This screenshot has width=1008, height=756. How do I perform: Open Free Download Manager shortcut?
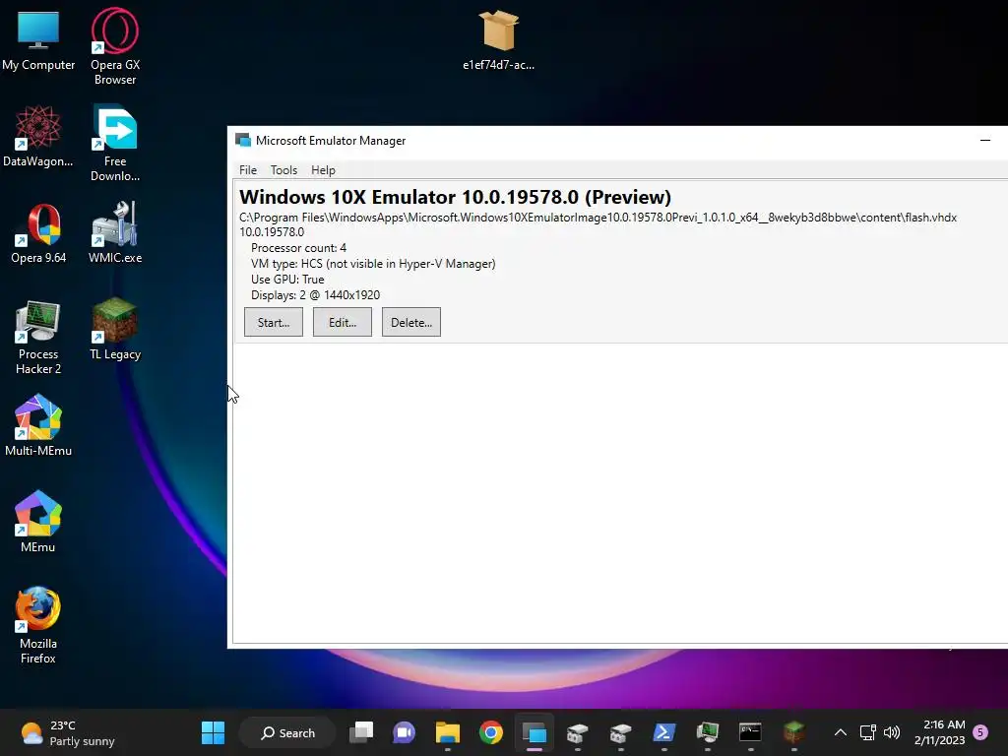pos(115,143)
